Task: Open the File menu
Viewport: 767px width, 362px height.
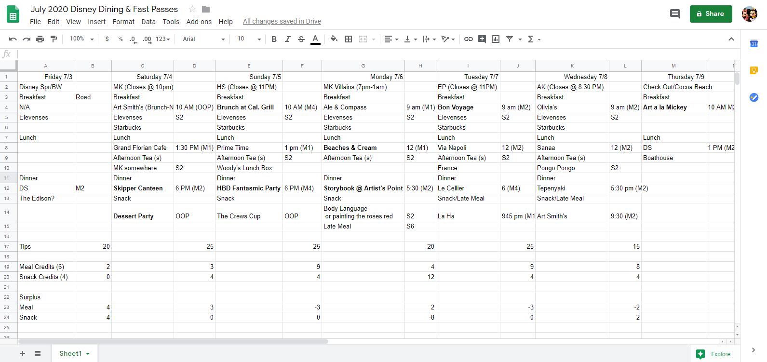Action: click(35, 22)
